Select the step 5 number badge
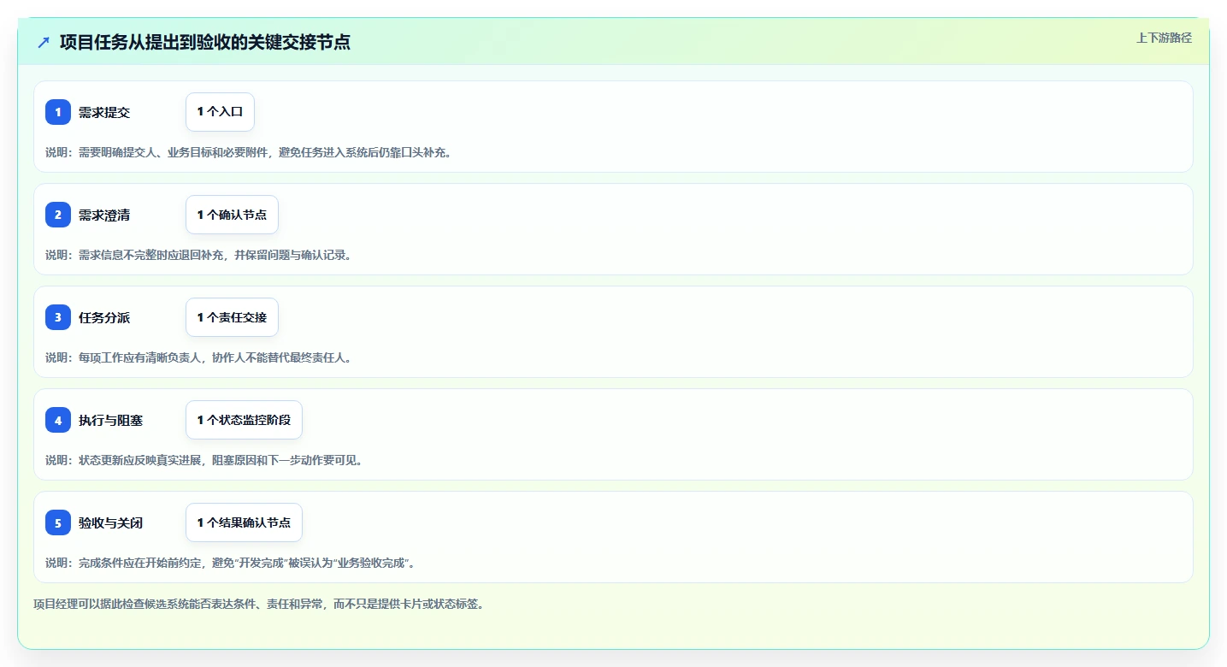The height and width of the screenshot is (667, 1227). (x=58, y=522)
